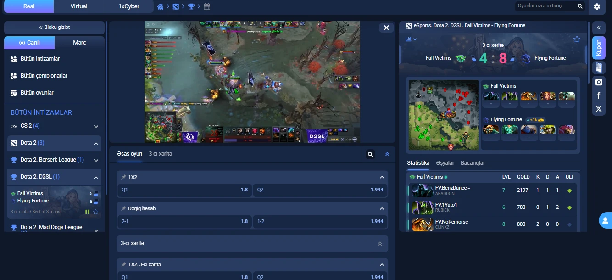The image size is (612, 280).
Task: Close the live video stream panel
Action: click(386, 28)
